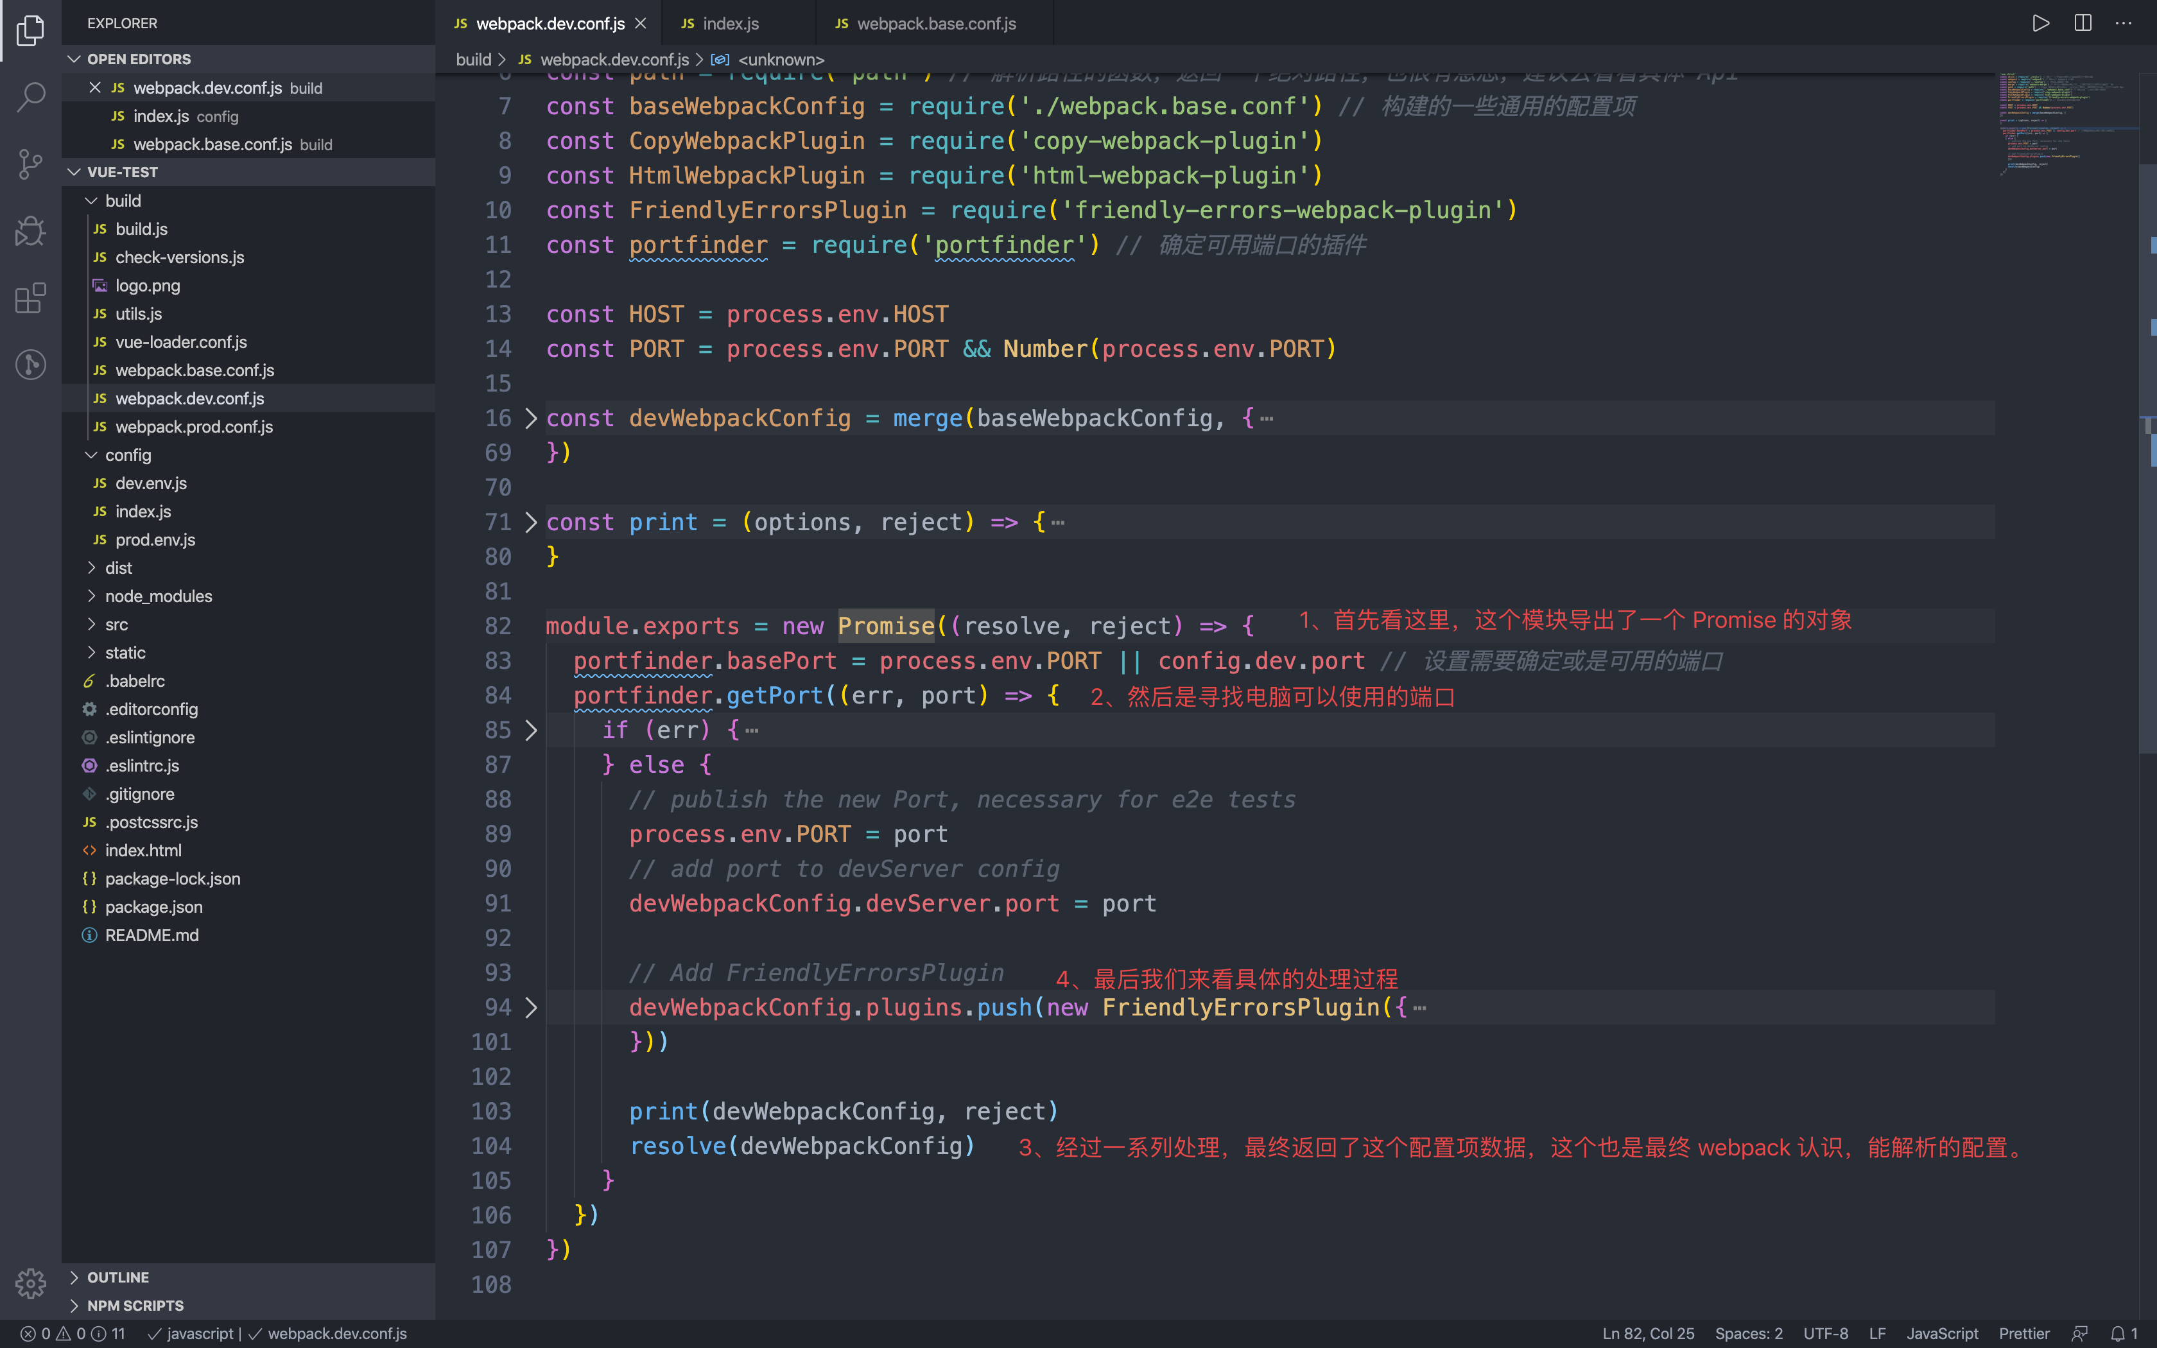Open the Run and Debug view
Screen dimensions: 2157x1348
[30, 231]
